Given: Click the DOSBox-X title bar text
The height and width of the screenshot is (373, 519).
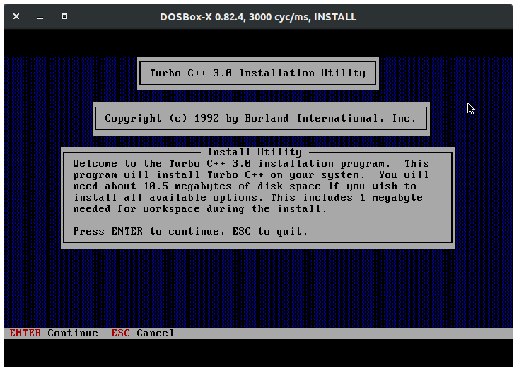Looking at the screenshot, I should click(258, 17).
